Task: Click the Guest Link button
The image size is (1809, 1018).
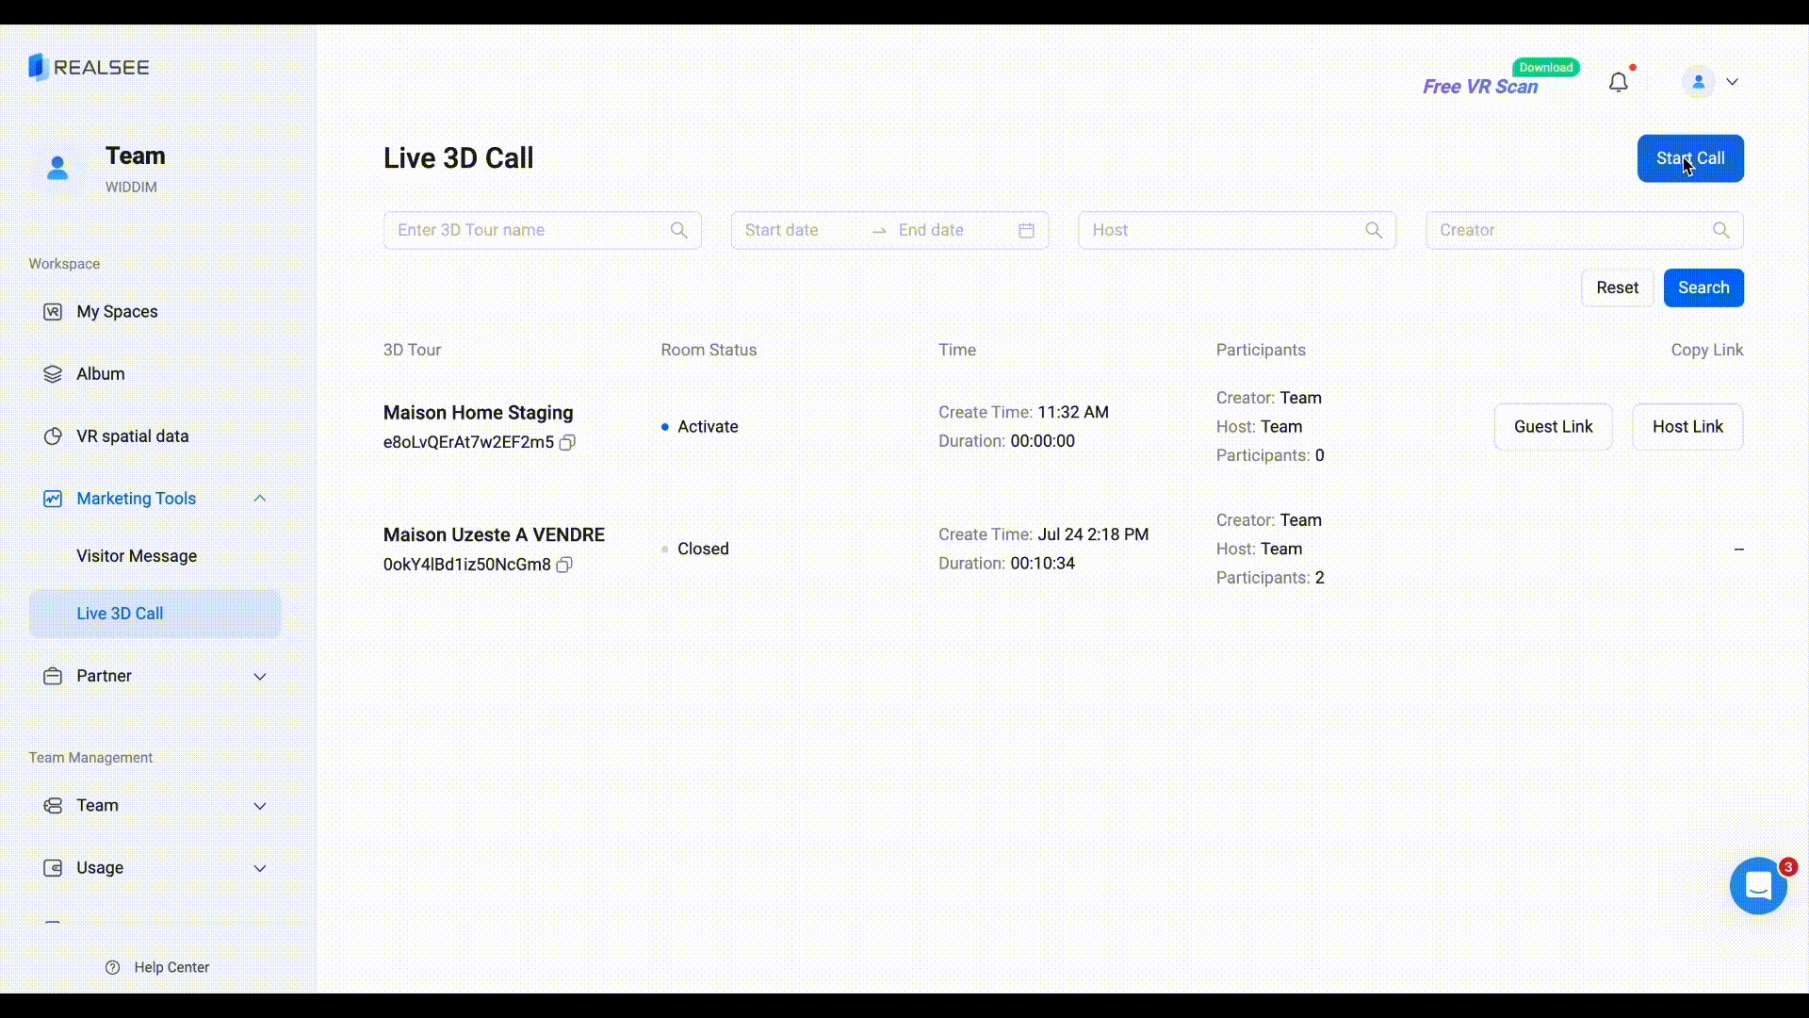Action: (1553, 427)
